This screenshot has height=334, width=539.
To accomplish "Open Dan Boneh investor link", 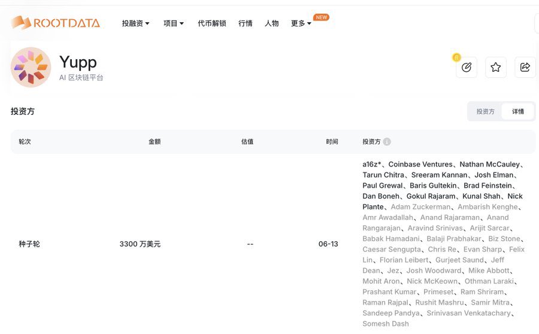I will pos(381,196).
